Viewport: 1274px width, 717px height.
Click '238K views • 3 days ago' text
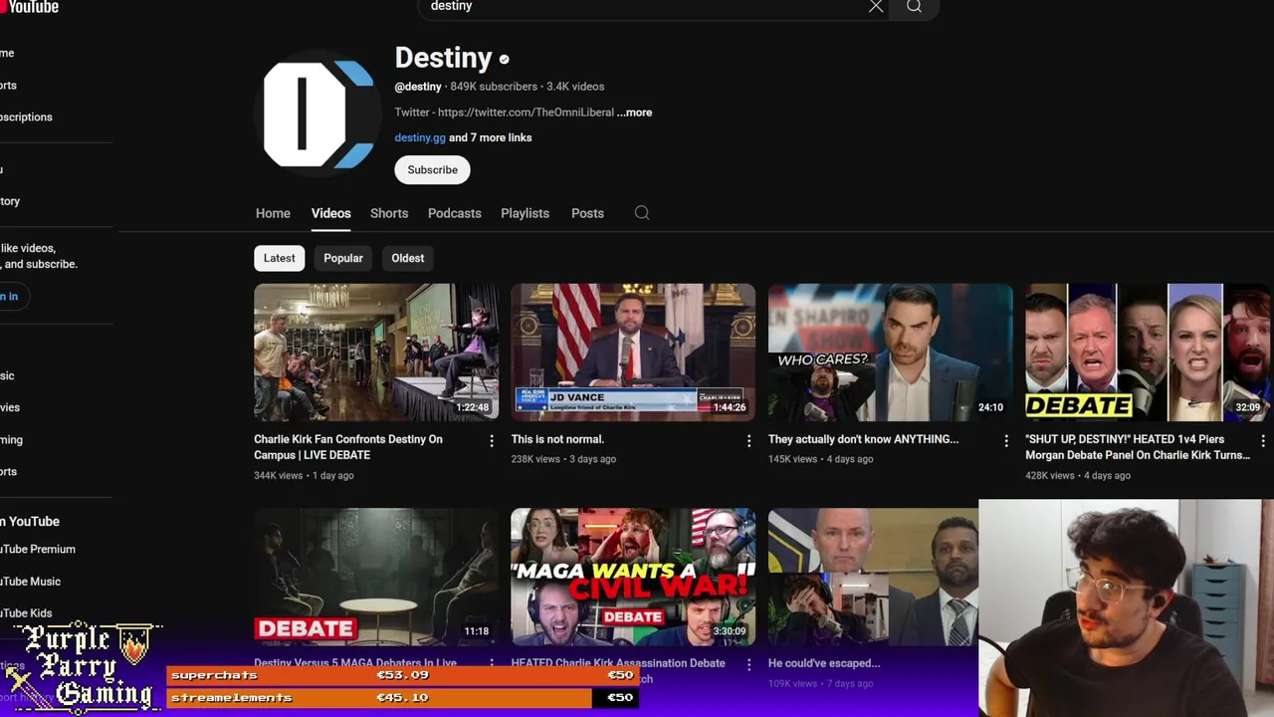(x=563, y=459)
